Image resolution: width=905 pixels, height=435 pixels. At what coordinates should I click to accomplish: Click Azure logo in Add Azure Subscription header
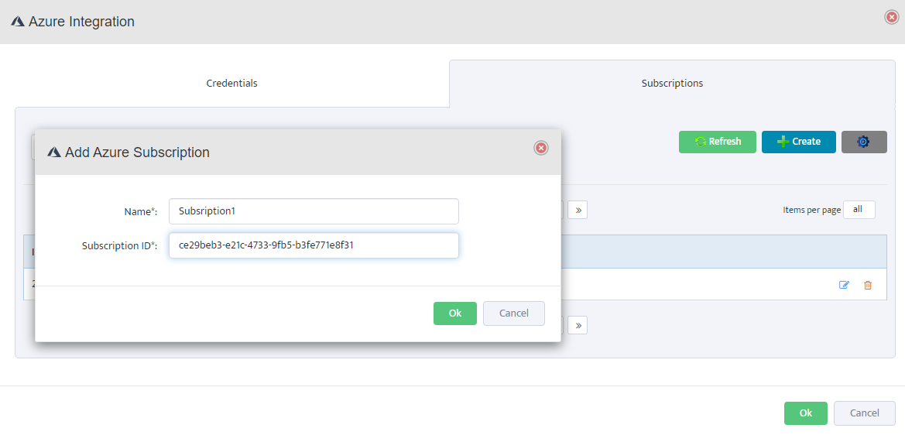point(54,152)
